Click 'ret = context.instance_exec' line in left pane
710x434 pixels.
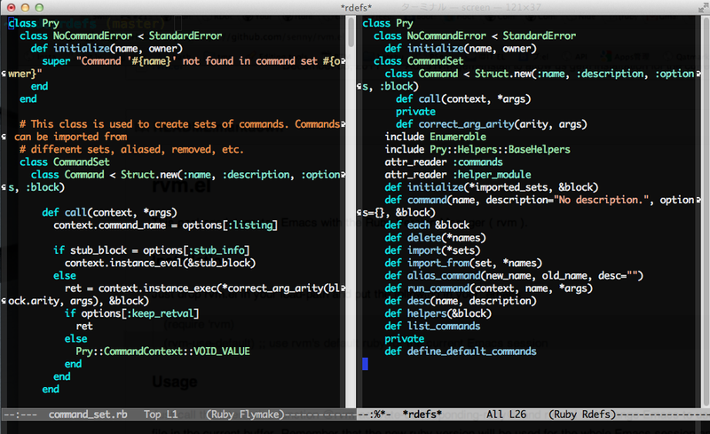pyautogui.click(x=202, y=288)
